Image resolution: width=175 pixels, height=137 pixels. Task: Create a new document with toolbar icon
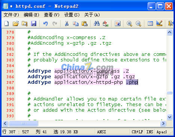[x=6, y=23]
